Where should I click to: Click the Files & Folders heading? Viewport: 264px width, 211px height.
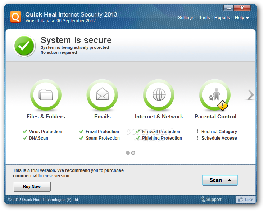tap(46, 117)
